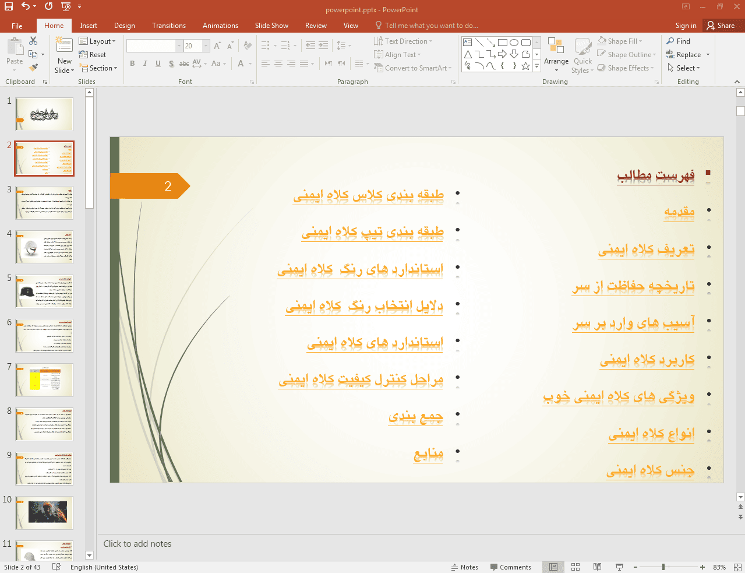745x573 pixels.
Task: Switch to the Animations tab
Action: pos(220,26)
